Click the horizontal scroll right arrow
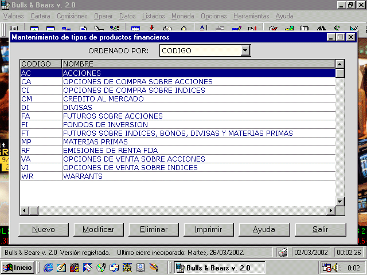This screenshot has width=367, height=275. coord(331,211)
